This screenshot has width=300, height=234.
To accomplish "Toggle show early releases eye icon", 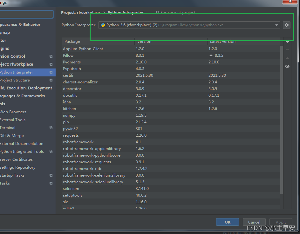I will coord(287,66).
